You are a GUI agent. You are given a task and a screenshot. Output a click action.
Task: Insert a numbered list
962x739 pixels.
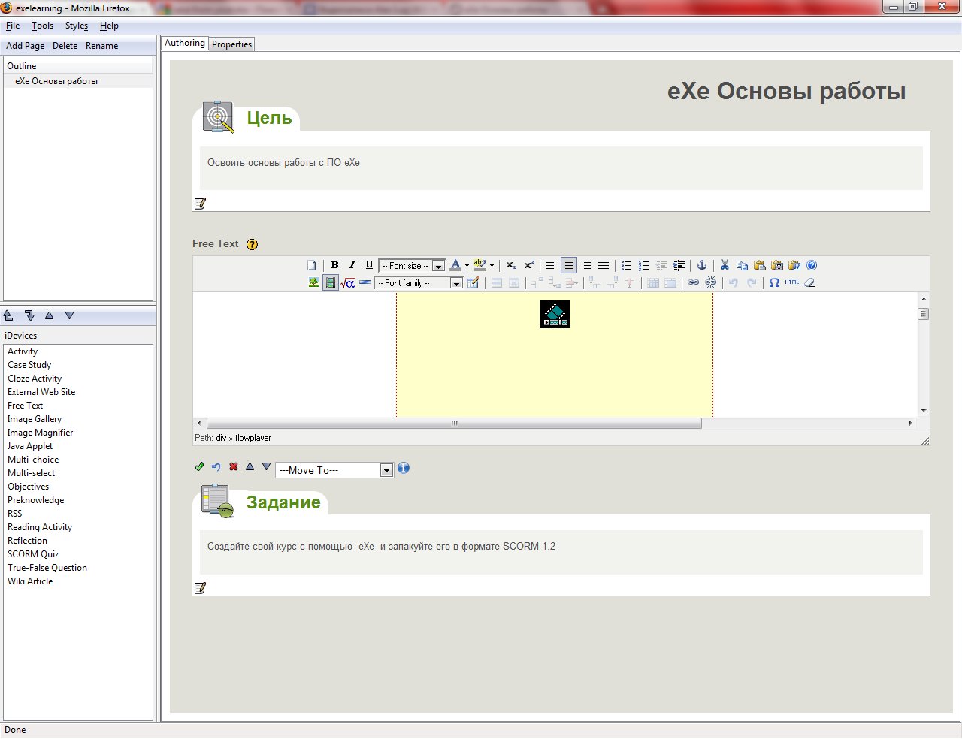coord(644,265)
